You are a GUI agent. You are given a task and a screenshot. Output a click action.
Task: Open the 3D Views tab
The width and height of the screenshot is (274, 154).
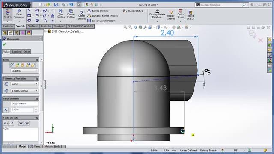coord(36,146)
